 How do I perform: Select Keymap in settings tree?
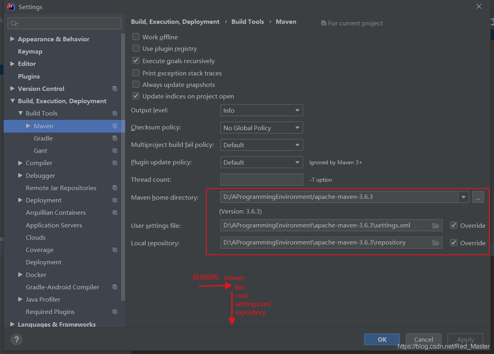30,51
